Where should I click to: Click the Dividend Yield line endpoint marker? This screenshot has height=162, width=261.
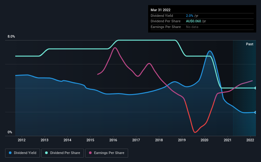tap(256, 112)
